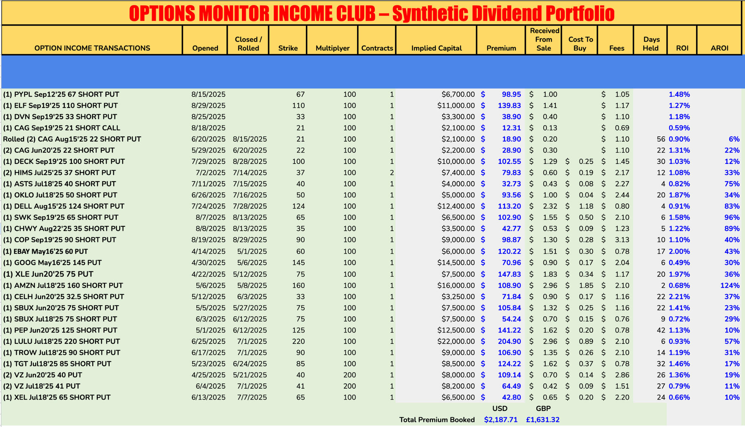
Task: Click the OPTION INCOME TRANSACTIONS column header
Action: pyautogui.click(x=91, y=48)
